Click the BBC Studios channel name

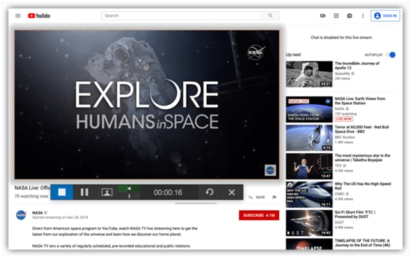point(345,137)
